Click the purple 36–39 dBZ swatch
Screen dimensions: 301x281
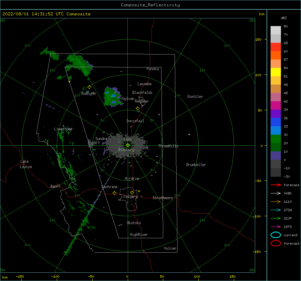(x=276, y=114)
